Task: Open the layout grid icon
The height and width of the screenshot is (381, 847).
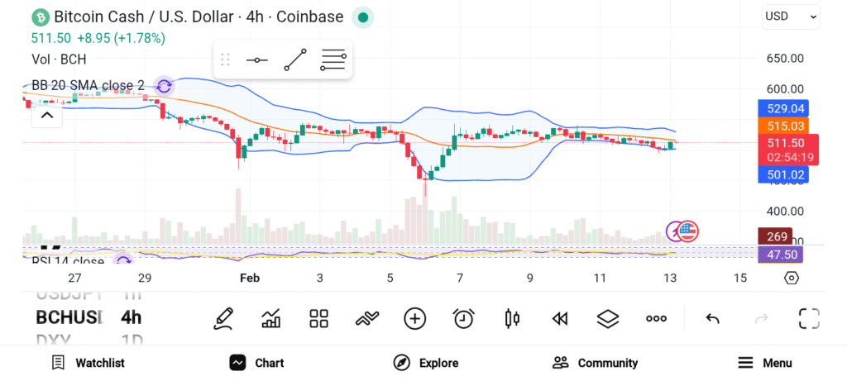Action: 318,318
